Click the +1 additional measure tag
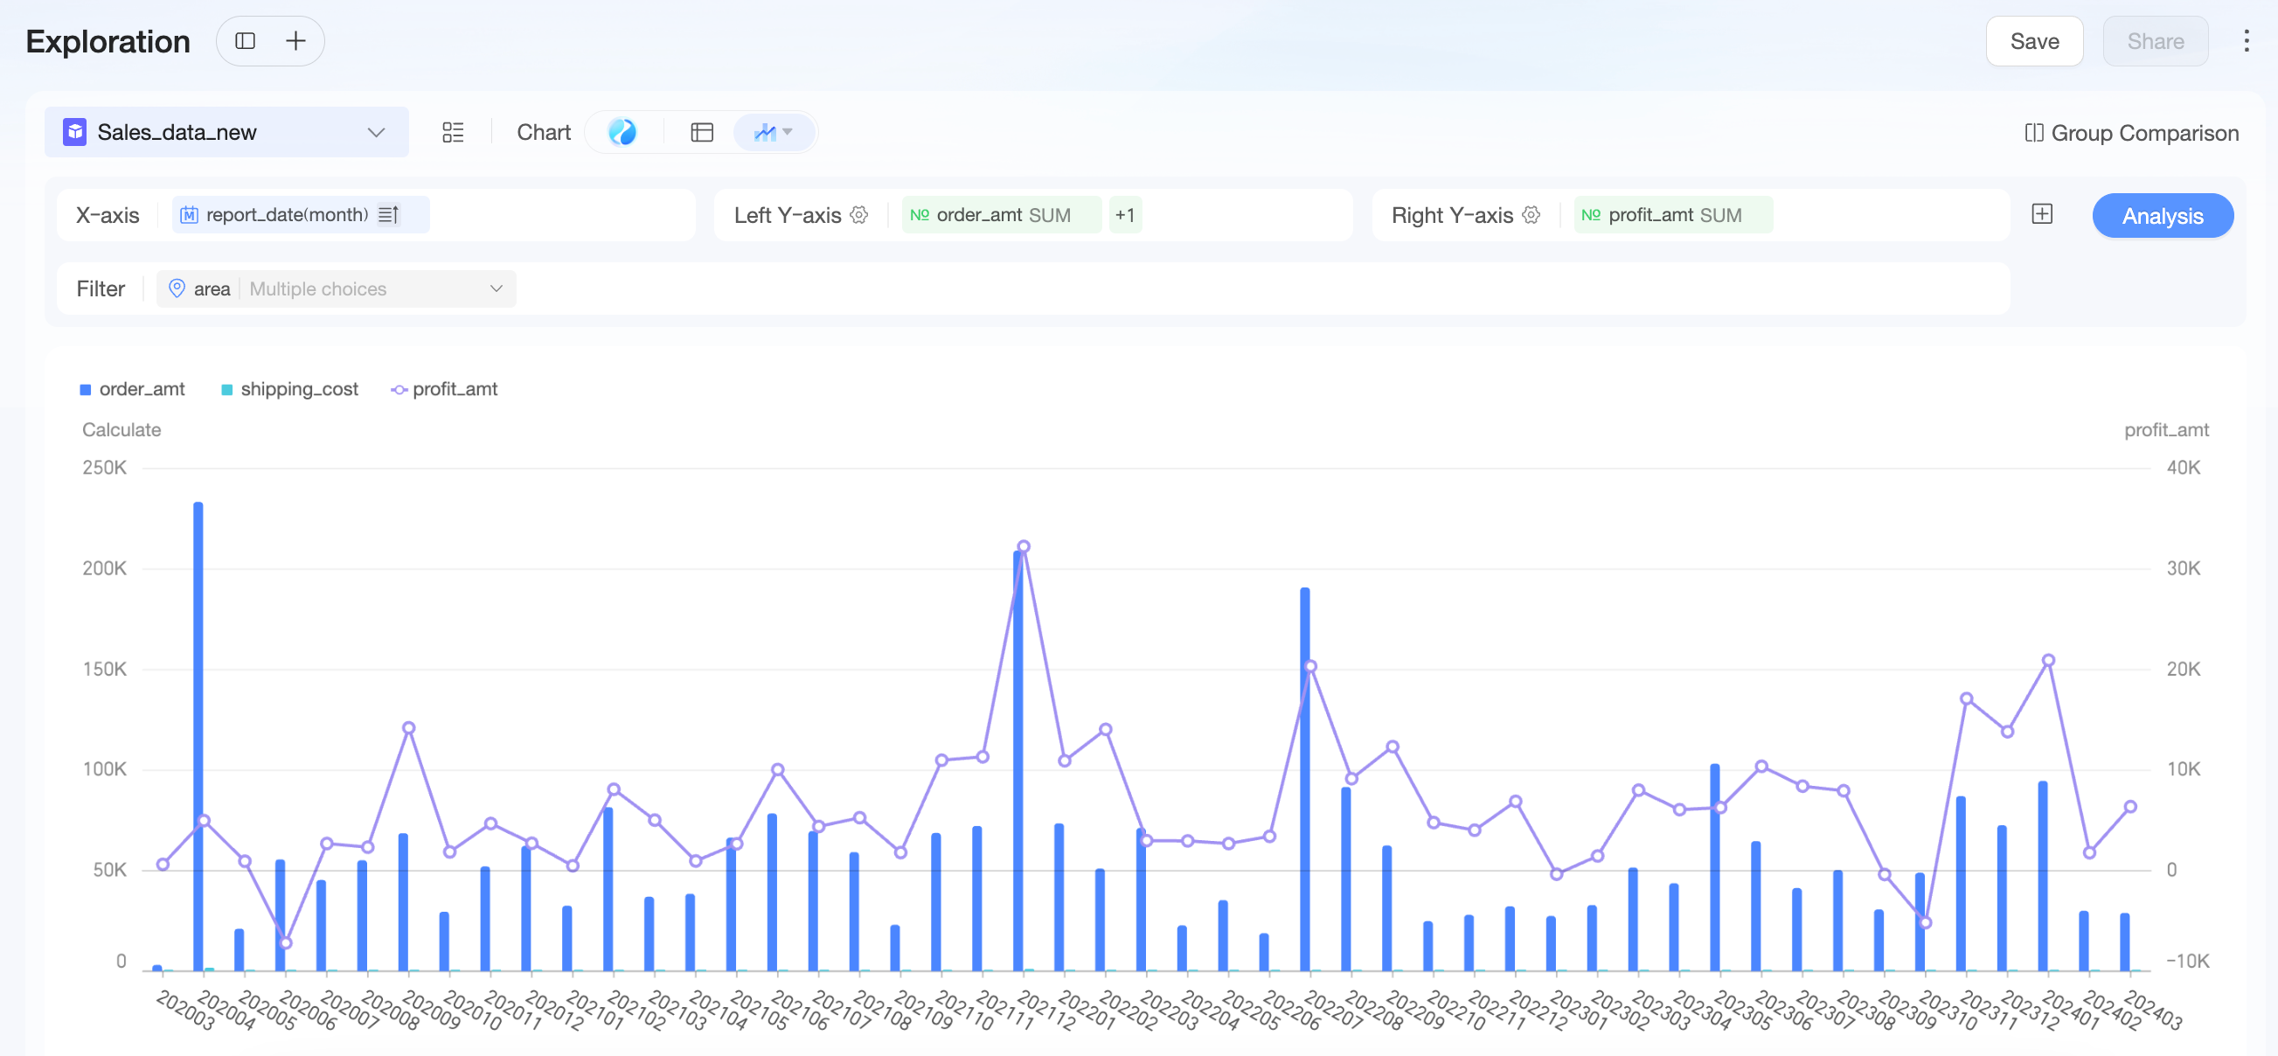 tap(1124, 215)
